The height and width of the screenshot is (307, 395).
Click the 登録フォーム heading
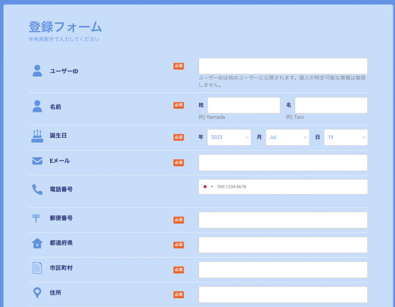point(65,27)
